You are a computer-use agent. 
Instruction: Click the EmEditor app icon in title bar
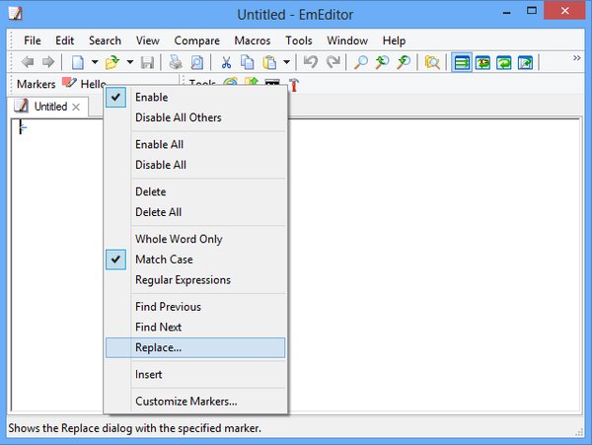pos(16,14)
